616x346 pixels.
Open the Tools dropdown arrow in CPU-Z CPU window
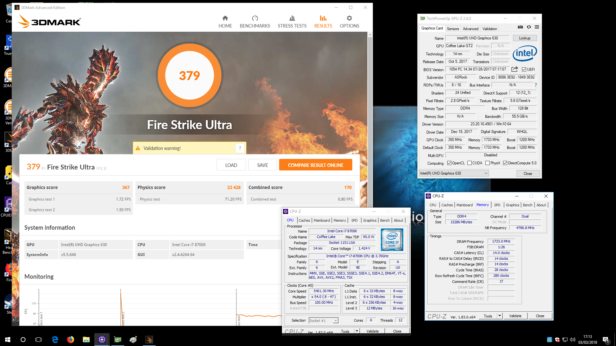pos(357,331)
